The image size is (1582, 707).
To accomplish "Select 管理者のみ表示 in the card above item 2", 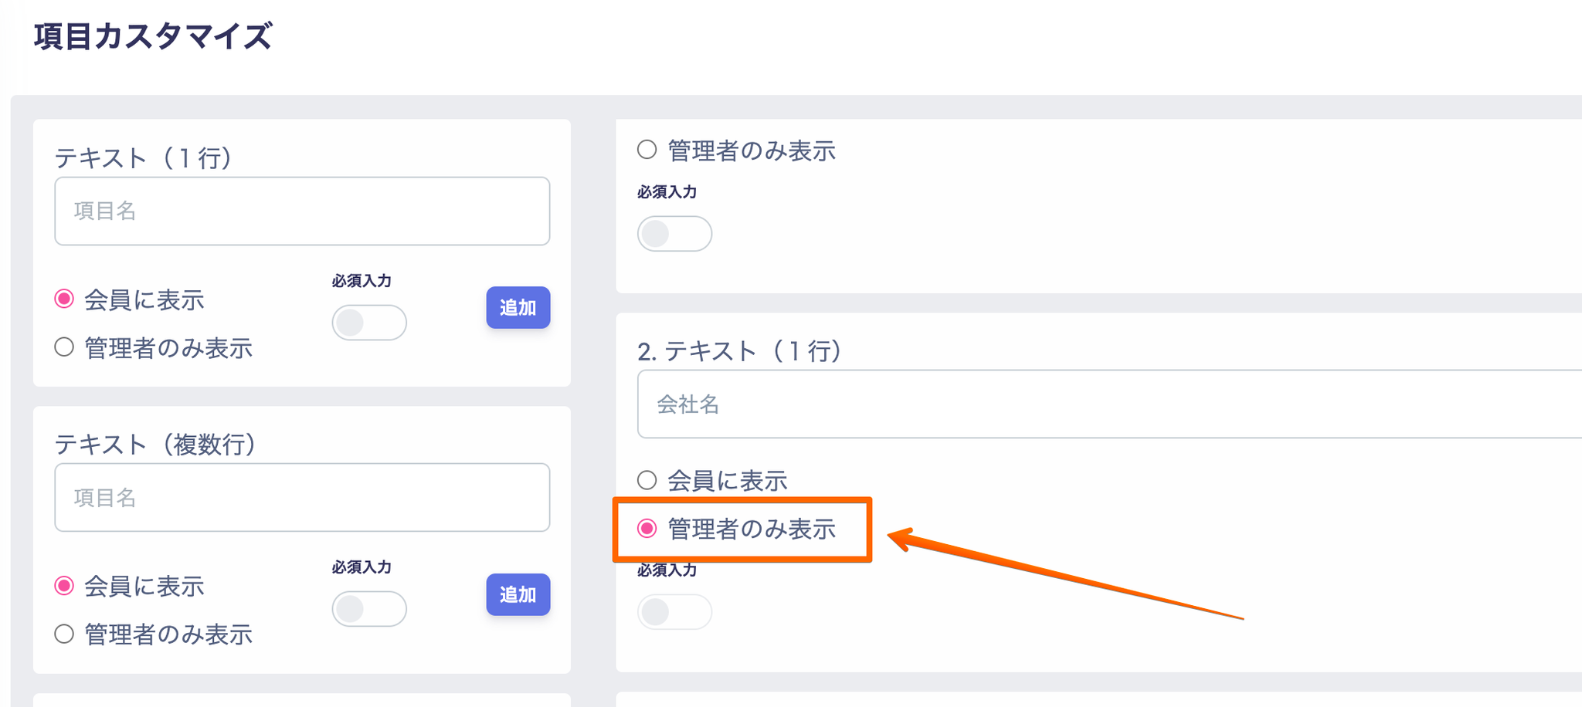I will click(x=647, y=150).
